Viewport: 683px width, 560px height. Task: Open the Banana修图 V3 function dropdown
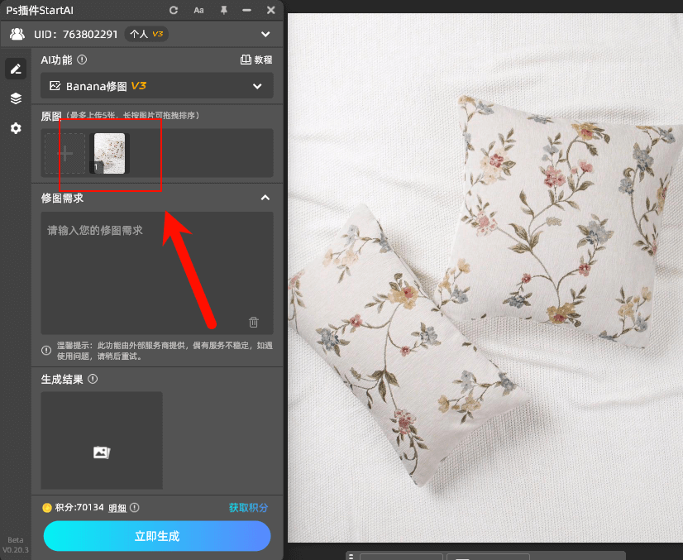pyautogui.click(x=156, y=85)
